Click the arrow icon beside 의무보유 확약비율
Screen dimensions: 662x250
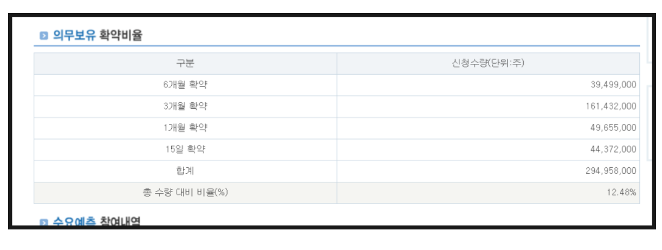click(44, 36)
